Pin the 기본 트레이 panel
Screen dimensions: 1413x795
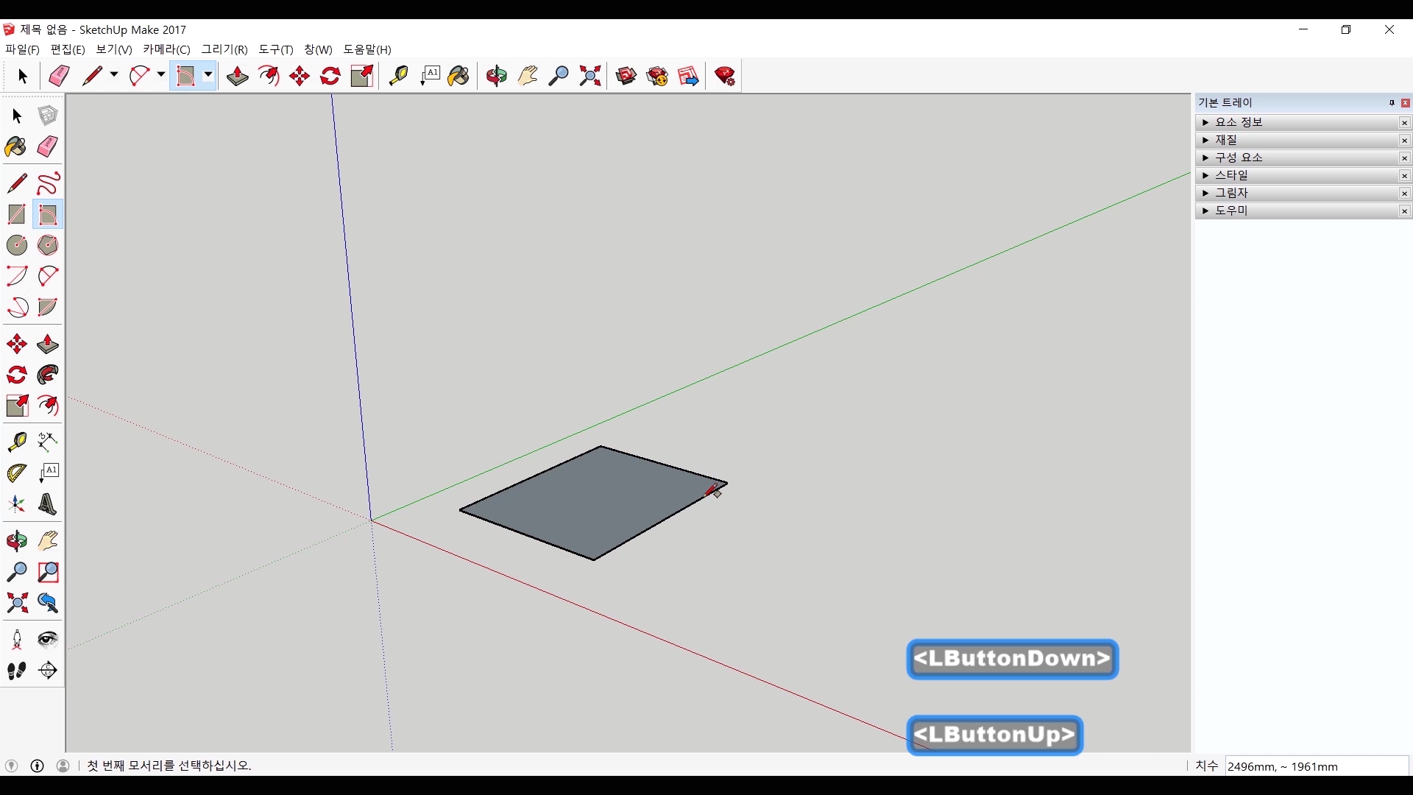1391,103
